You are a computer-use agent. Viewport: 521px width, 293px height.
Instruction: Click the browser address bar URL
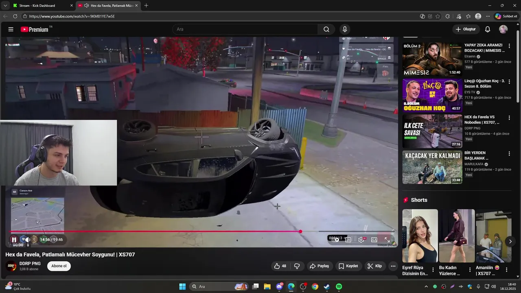coord(72,16)
